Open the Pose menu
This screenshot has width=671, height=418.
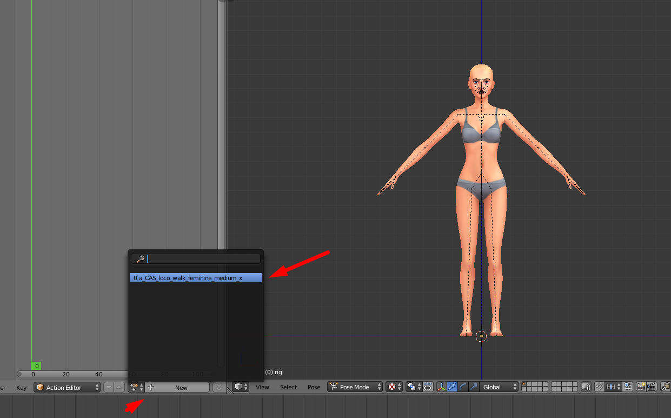(x=314, y=387)
